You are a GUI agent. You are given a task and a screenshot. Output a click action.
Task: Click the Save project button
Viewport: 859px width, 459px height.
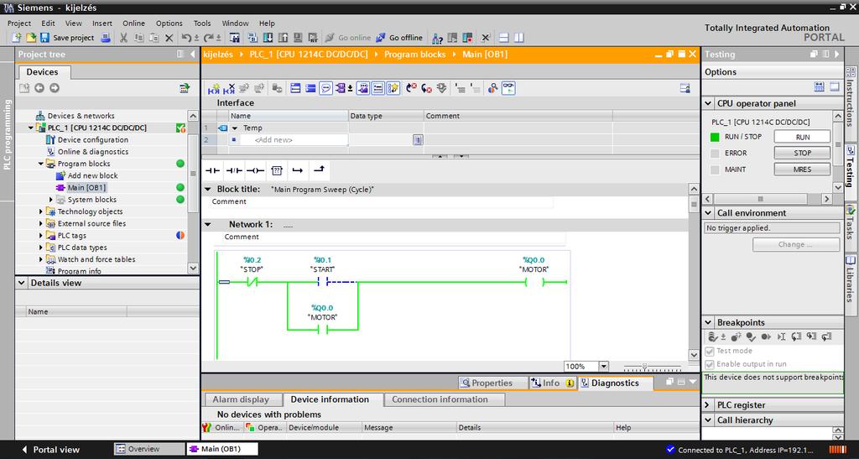pyautogui.click(x=67, y=38)
